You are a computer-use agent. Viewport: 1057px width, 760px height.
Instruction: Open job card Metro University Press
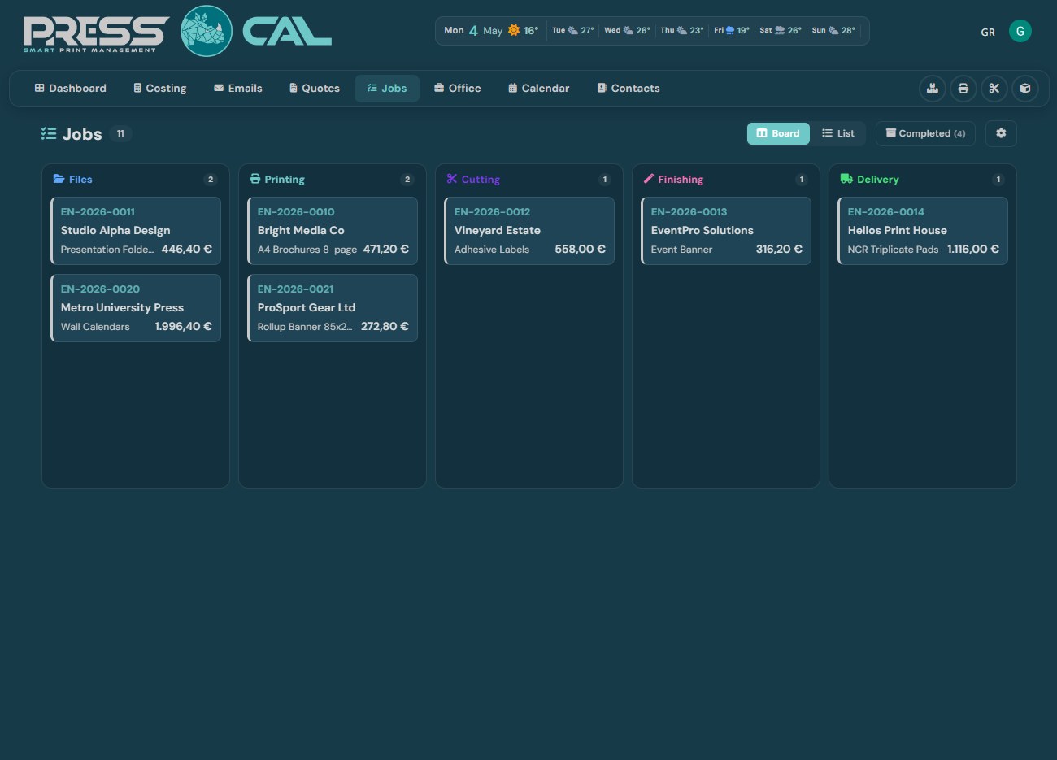tap(136, 308)
